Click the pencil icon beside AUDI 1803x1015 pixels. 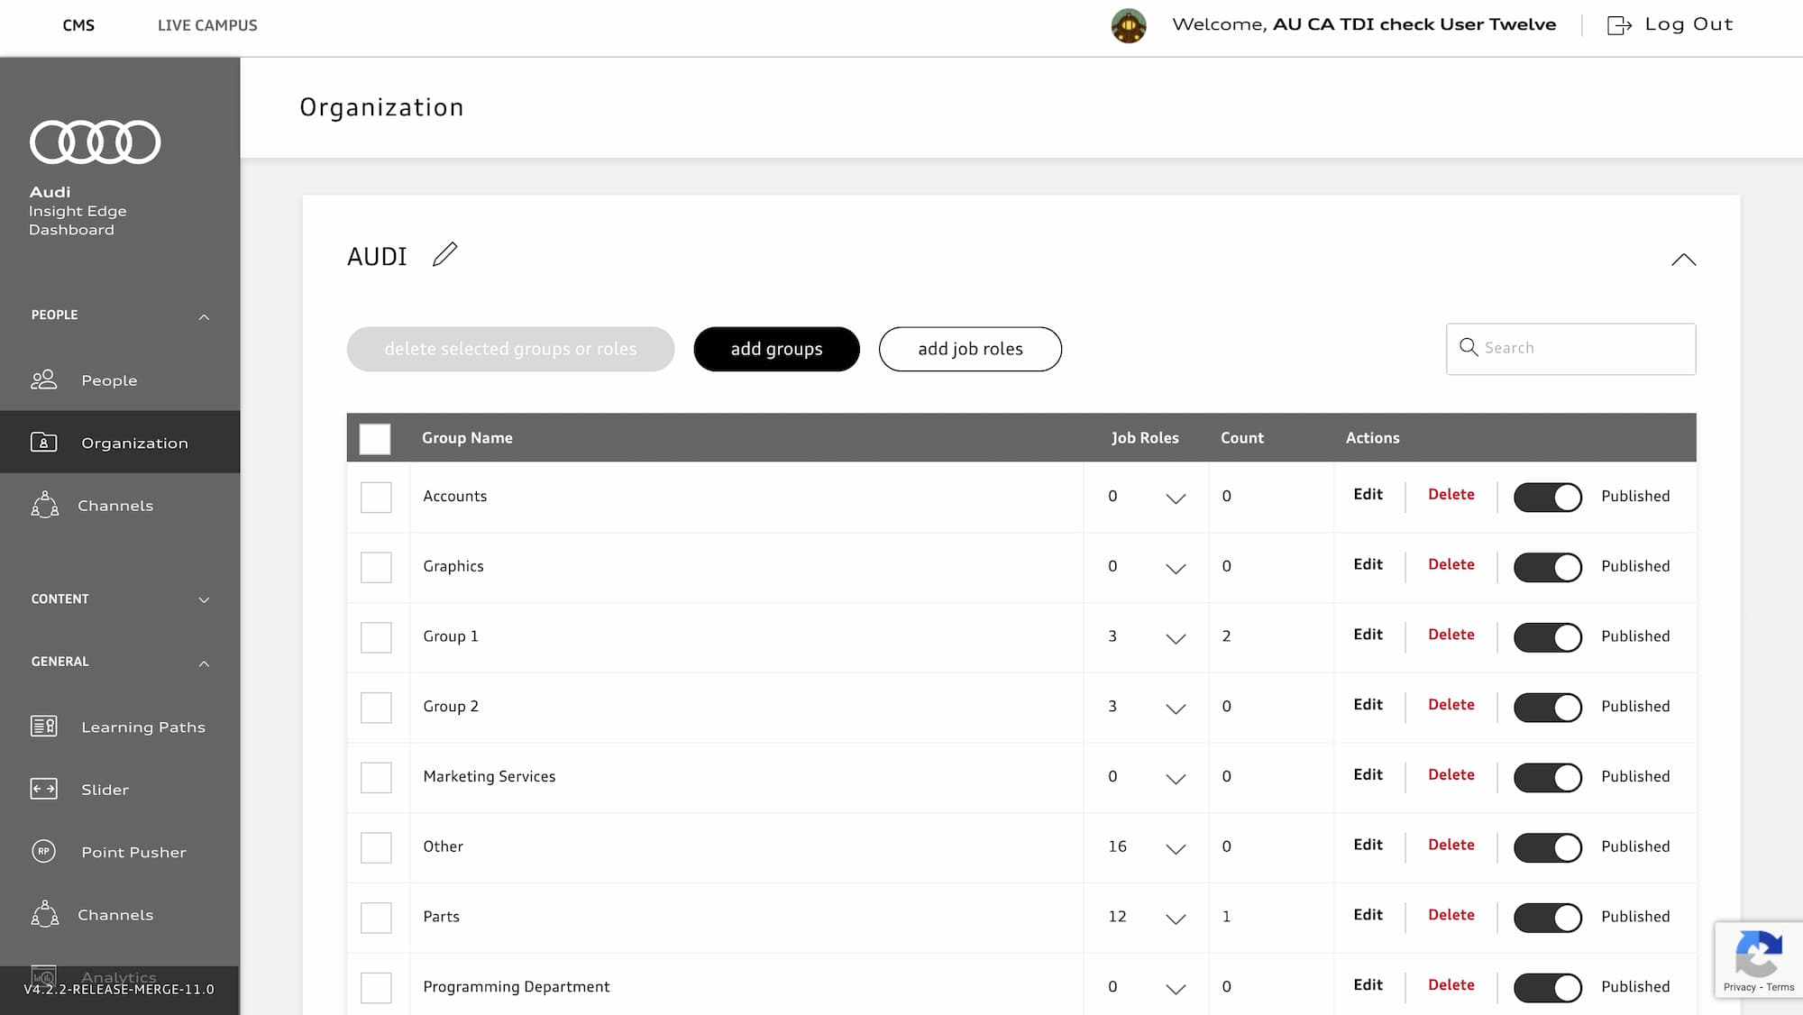(444, 255)
